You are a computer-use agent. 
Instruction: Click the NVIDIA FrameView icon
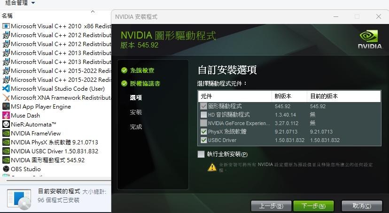click(x=6, y=134)
